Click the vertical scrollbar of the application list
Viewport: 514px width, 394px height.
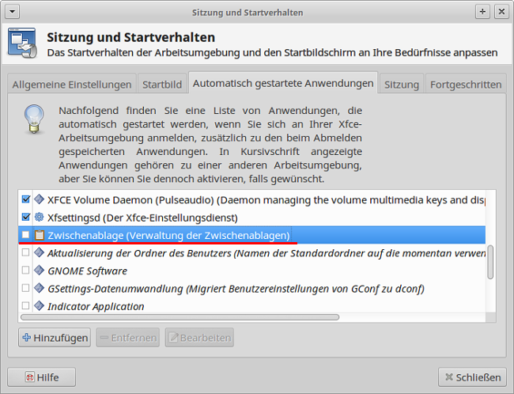[x=490, y=261]
